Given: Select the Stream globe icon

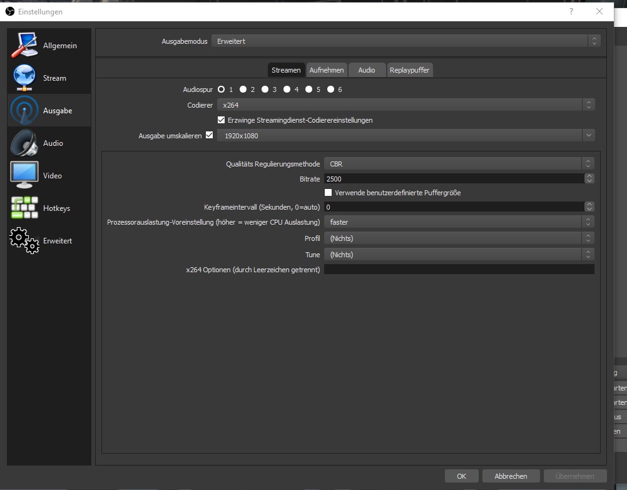Looking at the screenshot, I should 25,78.
